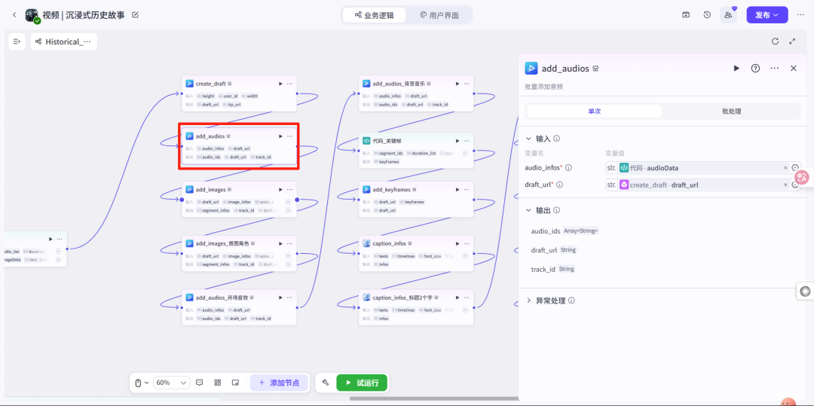This screenshot has height=406, width=814.
Task: Add a comment using the comment icon
Action: tap(200, 383)
